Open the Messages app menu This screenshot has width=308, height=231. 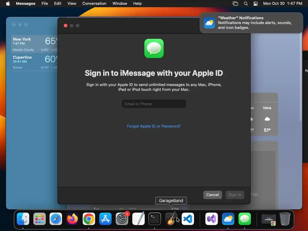tap(26, 4)
